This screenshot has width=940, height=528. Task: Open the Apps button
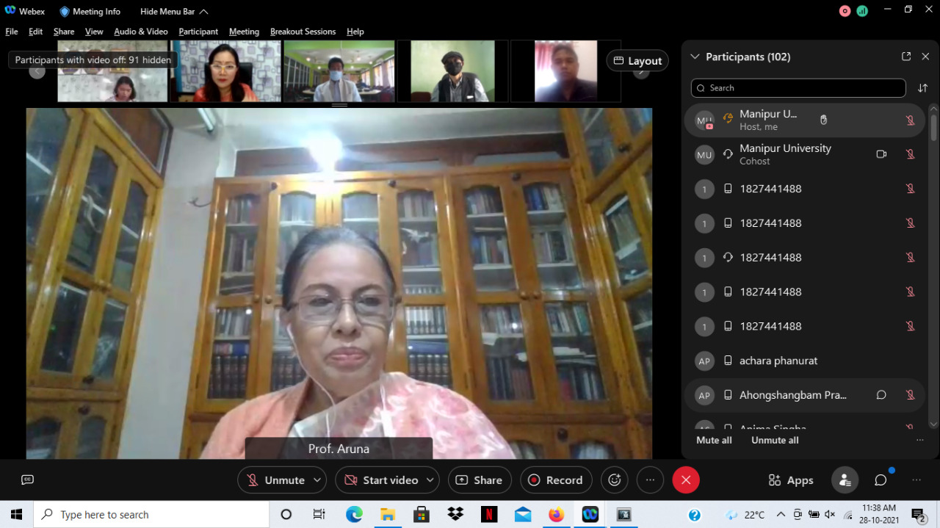tap(791, 480)
